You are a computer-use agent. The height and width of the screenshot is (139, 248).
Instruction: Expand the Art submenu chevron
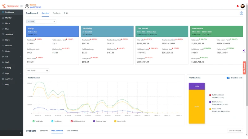click(21, 57)
